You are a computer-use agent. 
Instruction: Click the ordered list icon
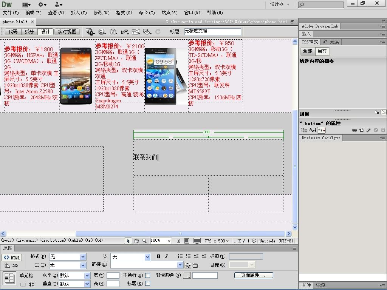pos(188,256)
